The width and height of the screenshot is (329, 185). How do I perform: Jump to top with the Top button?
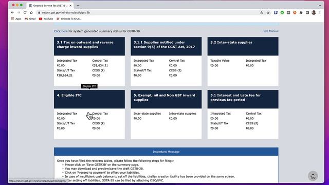pyautogui.click(x=313, y=176)
